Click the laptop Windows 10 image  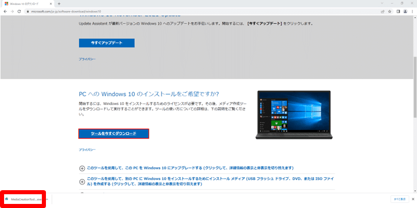click(x=294, y=115)
